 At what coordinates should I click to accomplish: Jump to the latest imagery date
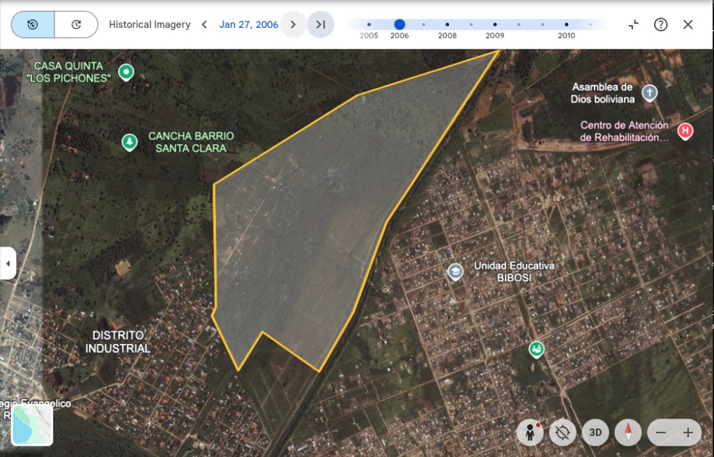(321, 24)
